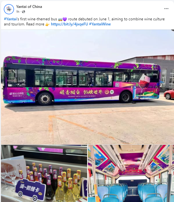The image size is (174, 202).
Task: Open the #Yantai hashtag
Action: pyautogui.click(x=10, y=19)
